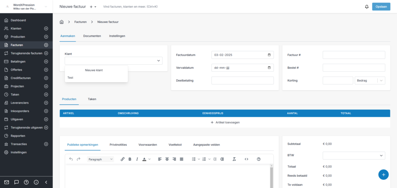This screenshot has height=188, width=397.
Task: Open the help question mark footer icon
Action: point(26,182)
